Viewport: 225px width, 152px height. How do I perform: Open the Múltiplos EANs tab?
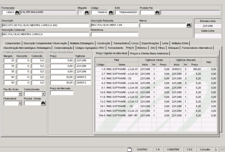180,43
